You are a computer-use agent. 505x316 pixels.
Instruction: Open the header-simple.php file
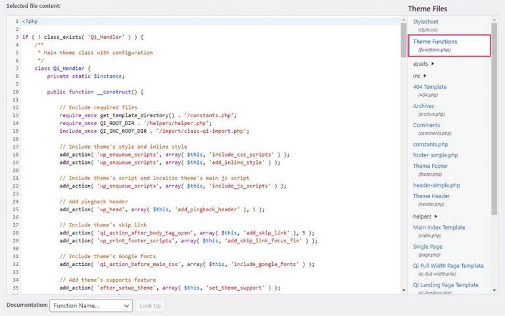437,185
